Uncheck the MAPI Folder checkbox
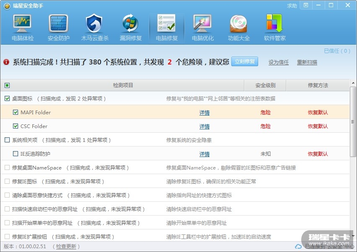The height and width of the screenshot is (252, 357). click(16, 112)
